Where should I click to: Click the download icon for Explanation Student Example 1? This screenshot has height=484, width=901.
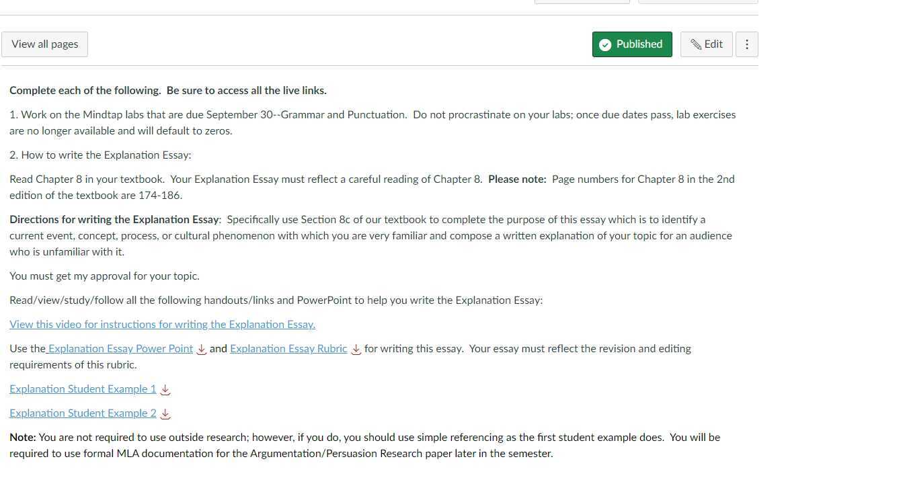(165, 389)
